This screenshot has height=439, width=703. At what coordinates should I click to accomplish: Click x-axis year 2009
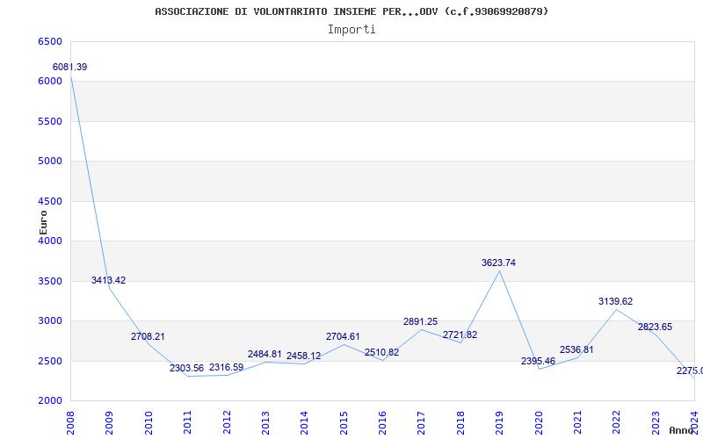coord(109,423)
